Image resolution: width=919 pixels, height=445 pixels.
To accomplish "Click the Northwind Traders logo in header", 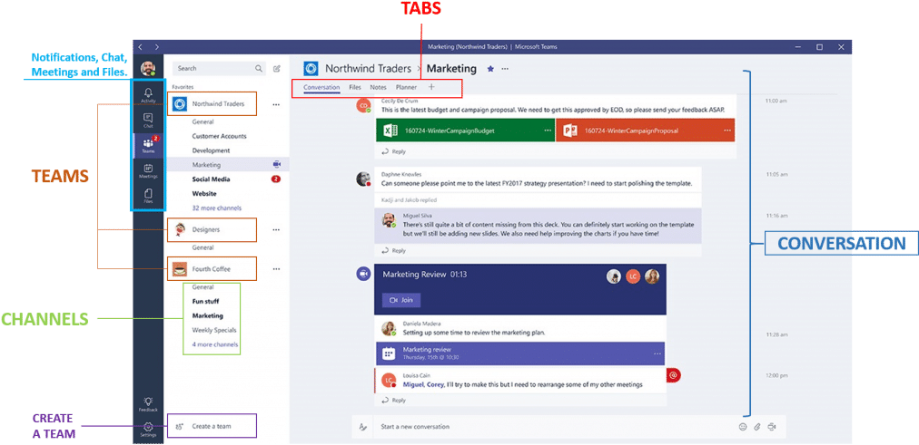I will coord(311,69).
